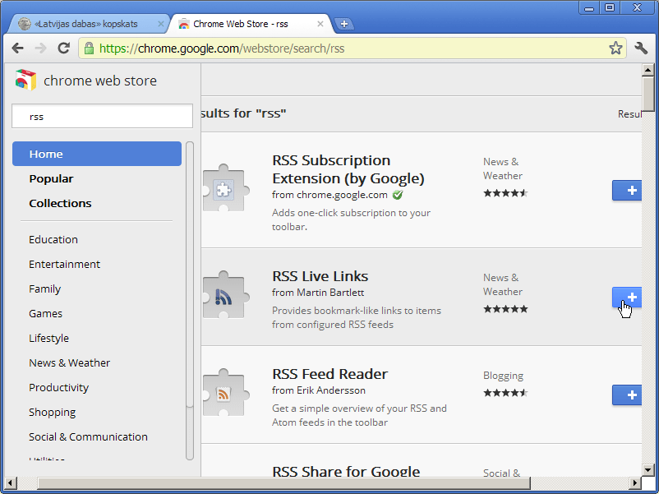The height and width of the screenshot is (494, 659).
Task: Click the horizontal scrollbar right arrow
Action: coord(635,483)
